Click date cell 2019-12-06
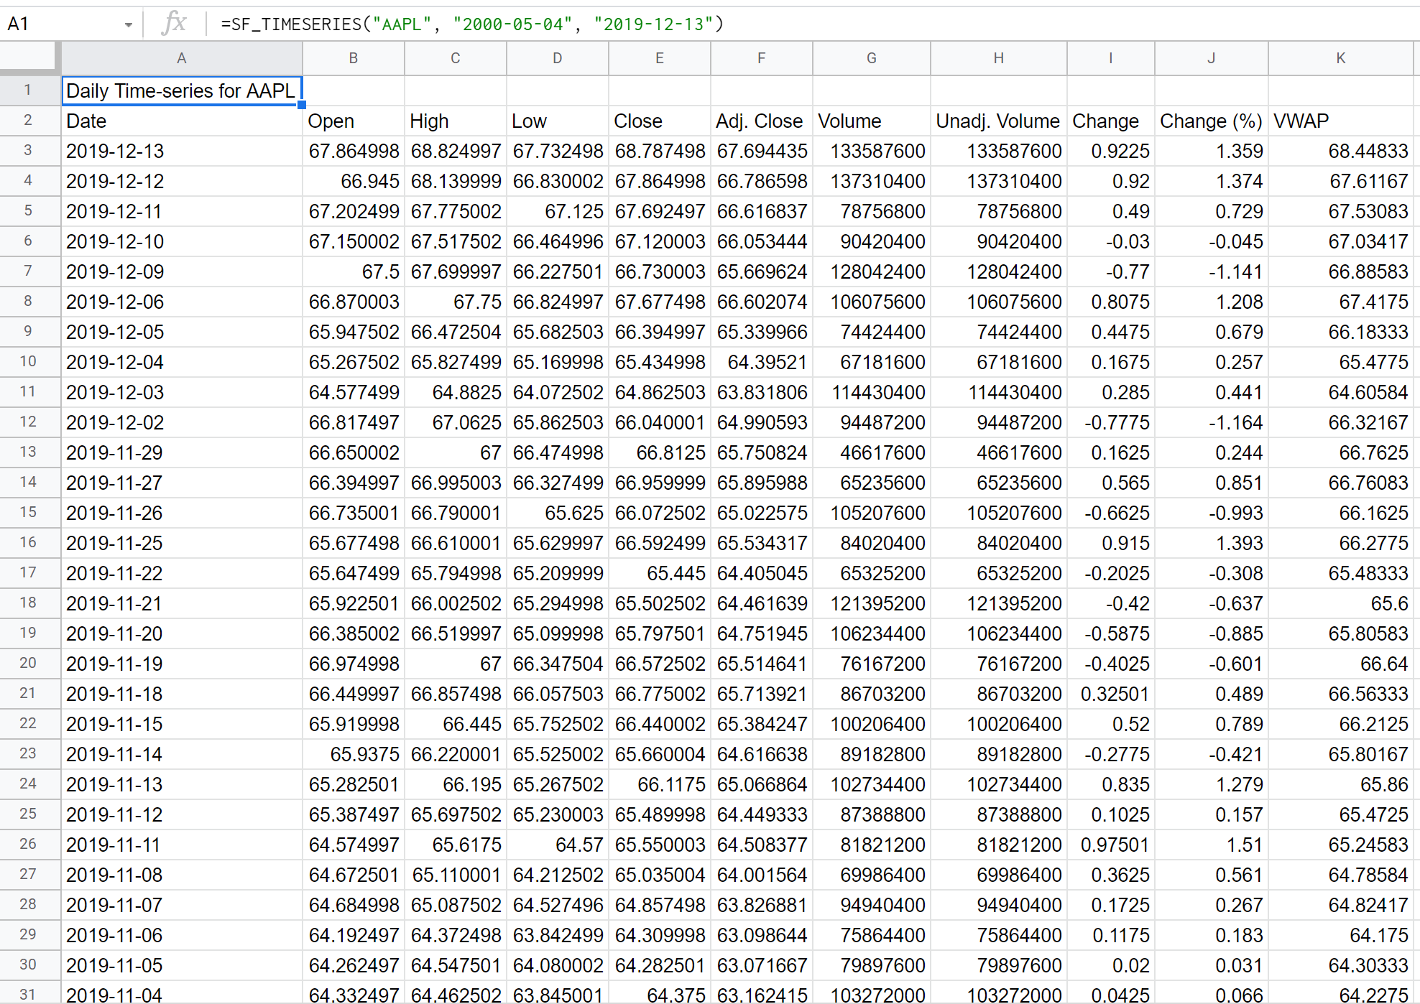Screen dimensions: 1420x1004 tap(182, 302)
